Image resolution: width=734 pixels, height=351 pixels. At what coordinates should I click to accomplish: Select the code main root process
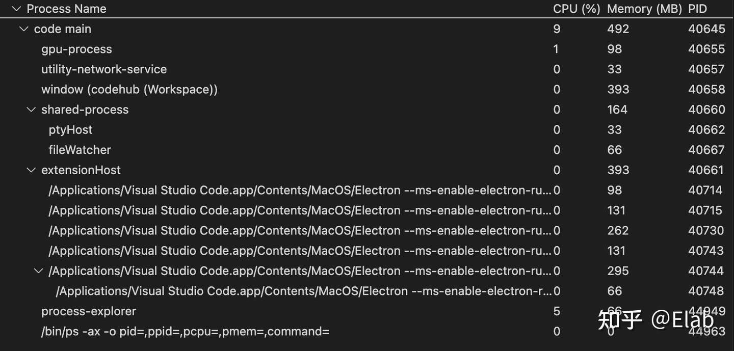[x=62, y=29]
